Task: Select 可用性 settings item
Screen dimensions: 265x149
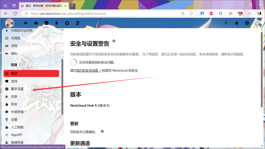Action: (x=31, y=38)
